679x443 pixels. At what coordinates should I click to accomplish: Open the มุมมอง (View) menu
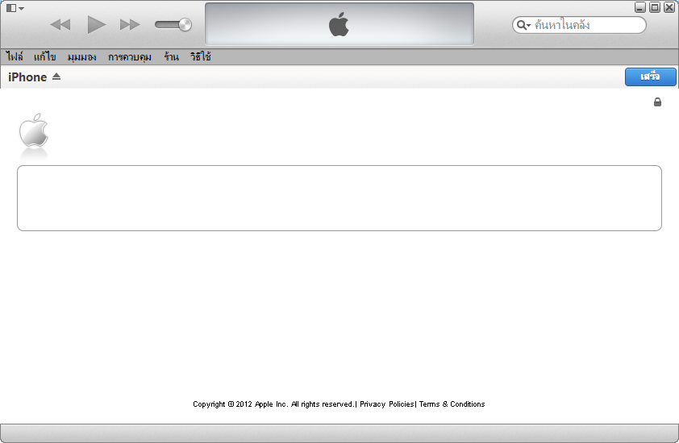(81, 56)
